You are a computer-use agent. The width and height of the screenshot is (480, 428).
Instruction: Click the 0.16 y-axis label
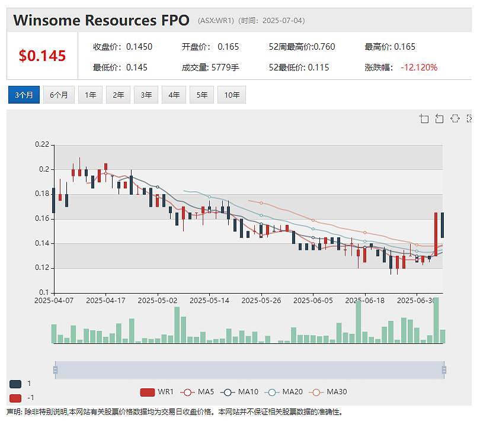click(x=42, y=218)
